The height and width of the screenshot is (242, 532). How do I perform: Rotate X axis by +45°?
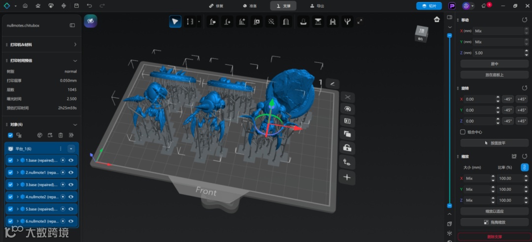[522, 99]
